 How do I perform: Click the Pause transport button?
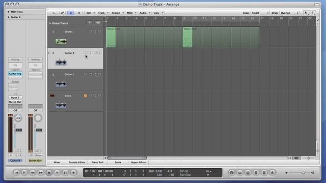(65, 173)
